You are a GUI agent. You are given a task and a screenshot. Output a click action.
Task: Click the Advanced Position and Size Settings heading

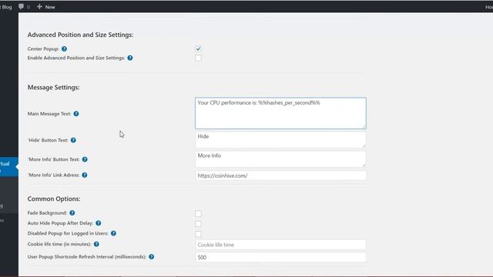click(x=80, y=35)
